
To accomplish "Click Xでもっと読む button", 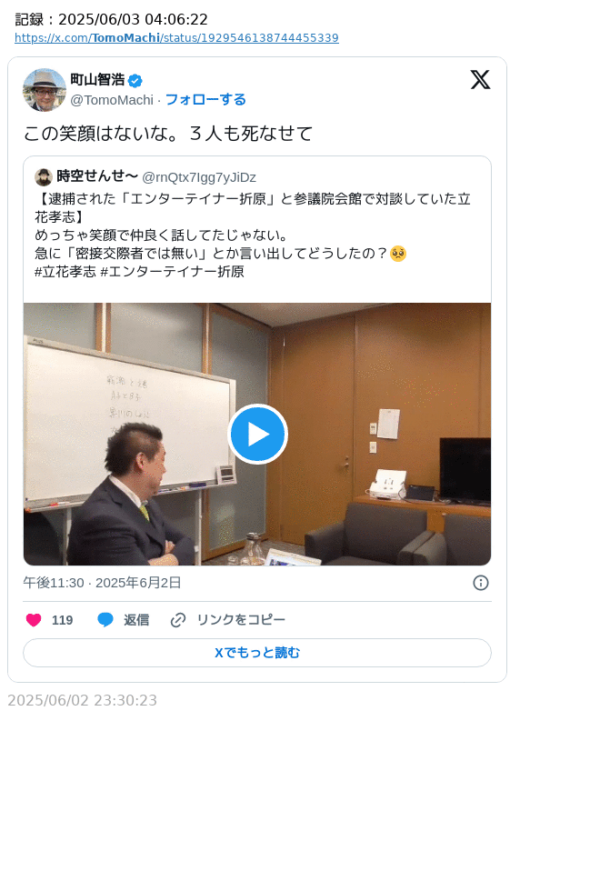I will pos(257,653).
